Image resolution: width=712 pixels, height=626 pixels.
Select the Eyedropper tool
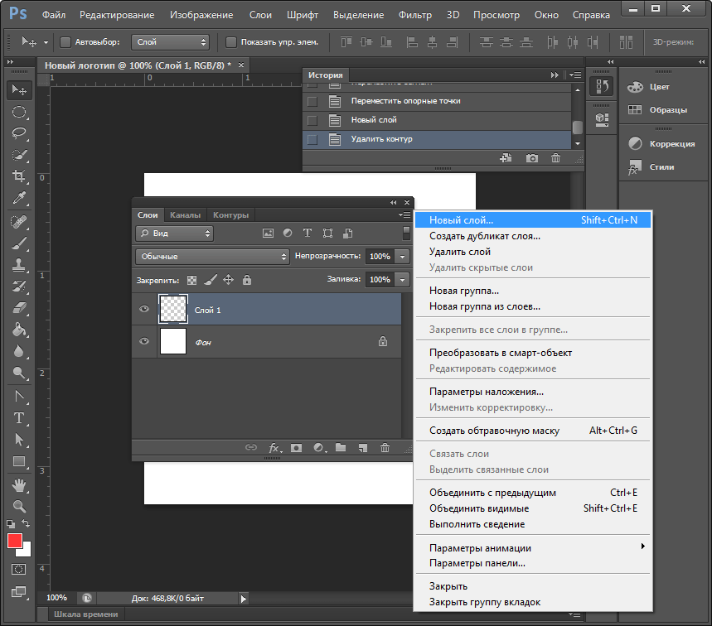(x=19, y=199)
